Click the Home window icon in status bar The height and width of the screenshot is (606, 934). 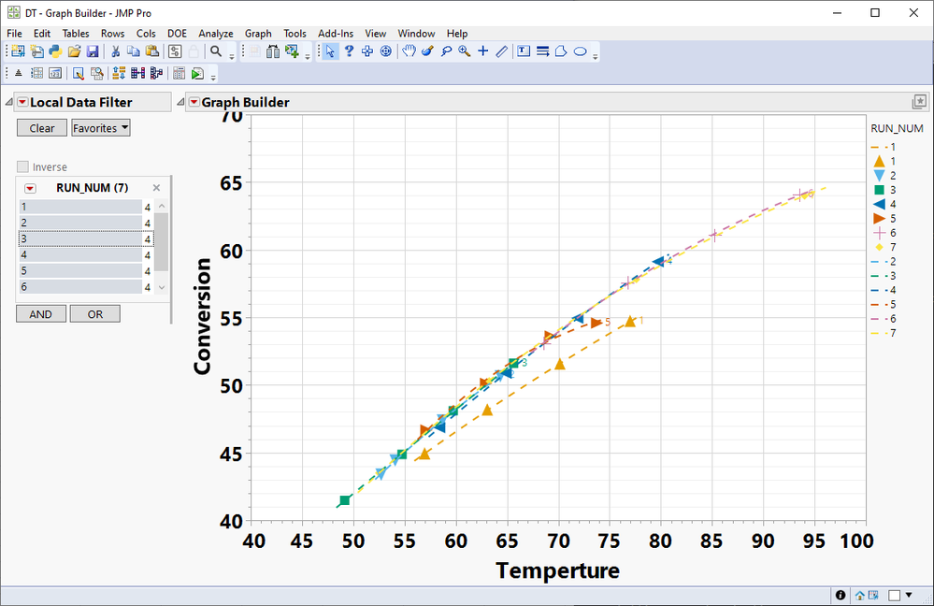click(859, 595)
